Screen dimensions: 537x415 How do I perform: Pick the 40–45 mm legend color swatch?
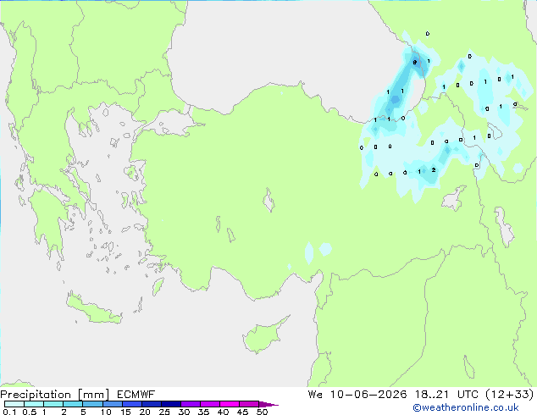(230, 404)
